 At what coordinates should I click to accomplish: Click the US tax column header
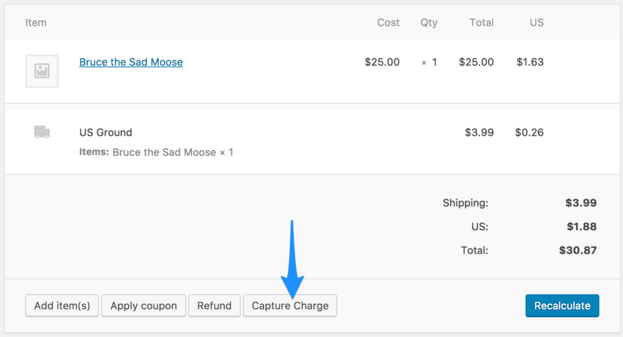coord(536,22)
